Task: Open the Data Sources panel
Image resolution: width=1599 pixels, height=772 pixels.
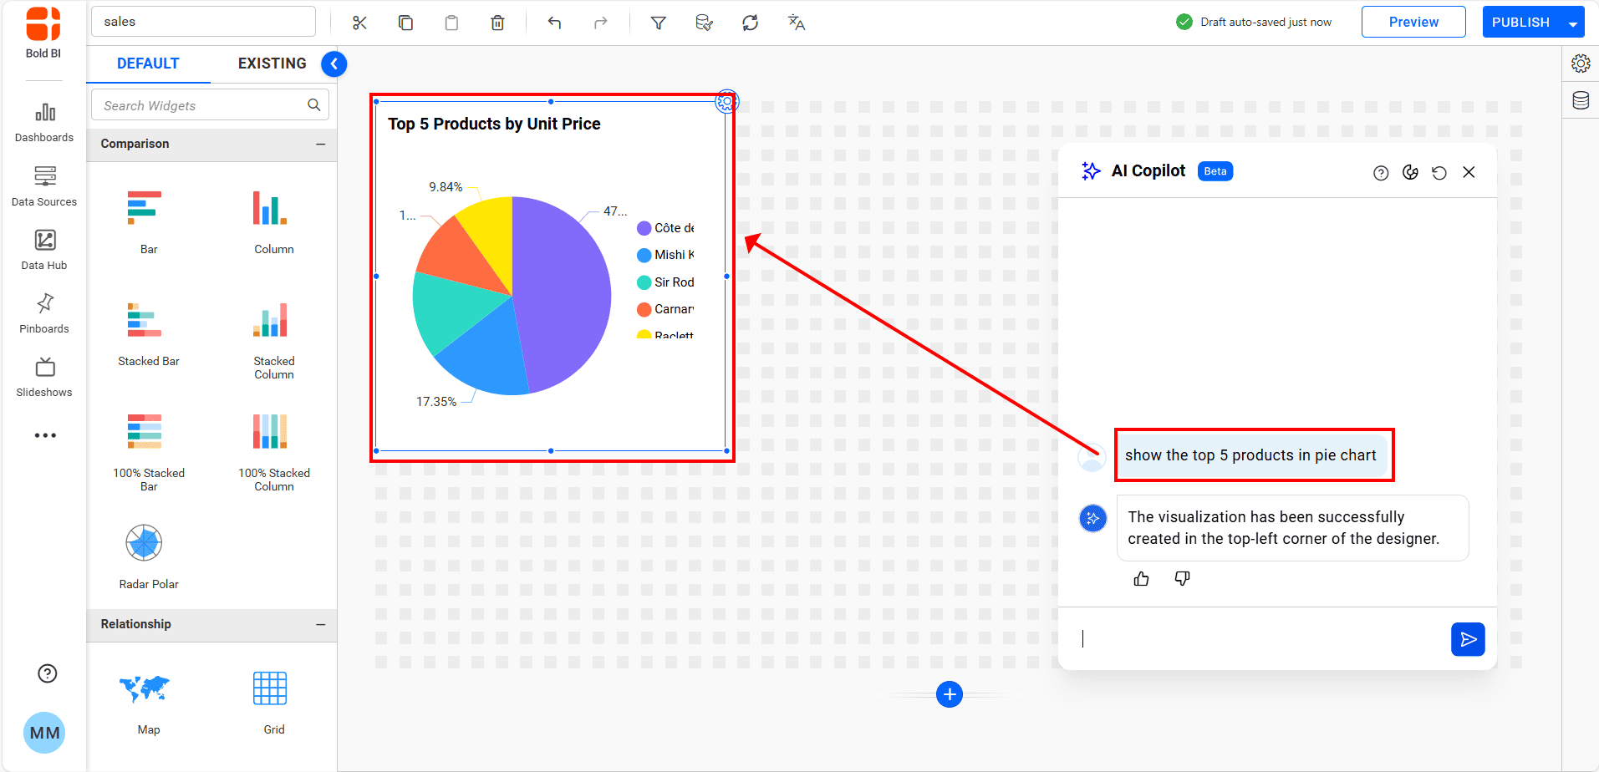Action: pos(43,185)
